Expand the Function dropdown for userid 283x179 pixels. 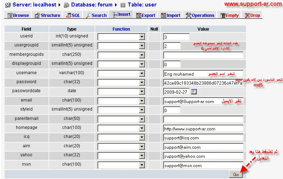click(x=142, y=37)
